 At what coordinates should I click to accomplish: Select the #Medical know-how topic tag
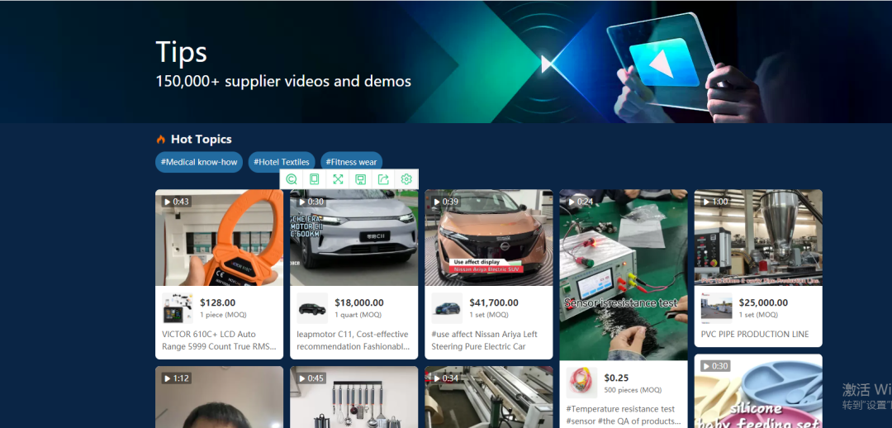(199, 162)
